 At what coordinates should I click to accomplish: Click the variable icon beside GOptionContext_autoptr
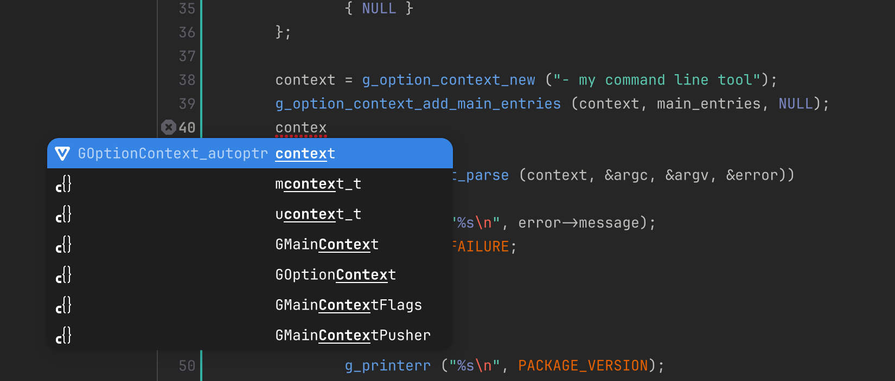pos(63,154)
